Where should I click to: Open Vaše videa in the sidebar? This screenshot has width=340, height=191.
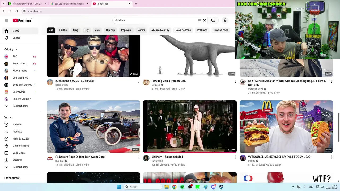click(x=20, y=153)
